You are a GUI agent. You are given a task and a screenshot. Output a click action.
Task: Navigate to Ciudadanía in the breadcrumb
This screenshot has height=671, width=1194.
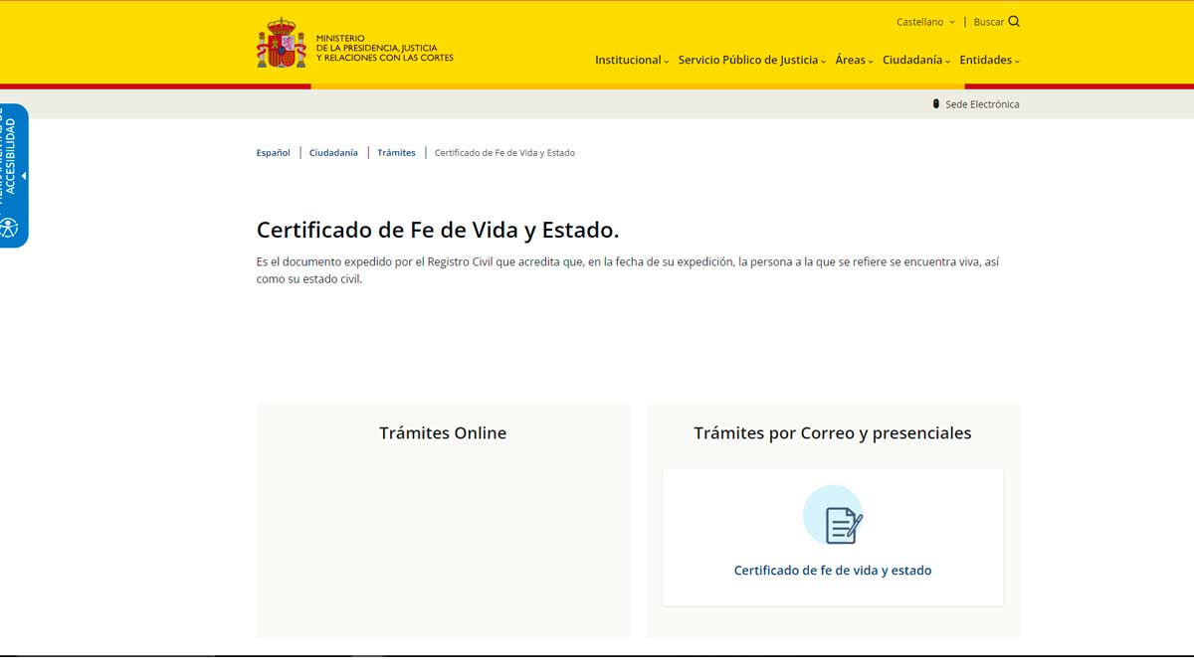(333, 153)
